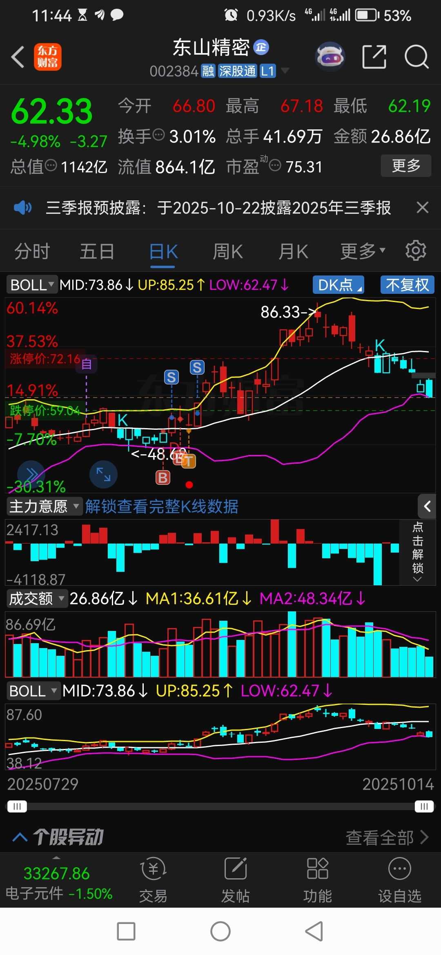The width and height of the screenshot is (441, 955).
Task: Open the 三季报预披露 announcement
Action: pos(218,208)
